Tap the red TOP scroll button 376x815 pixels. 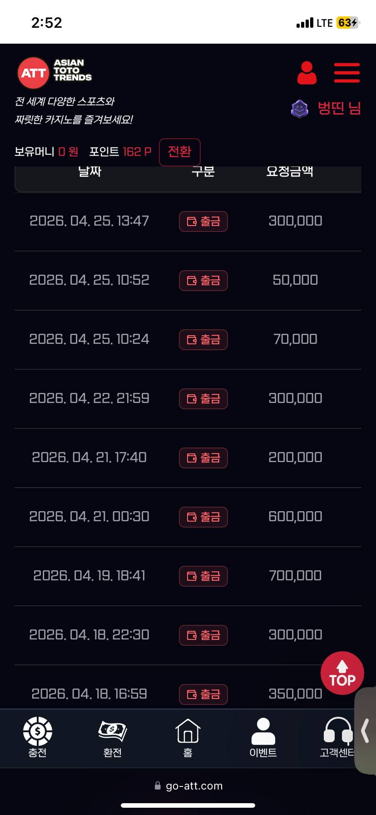pos(342,673)
